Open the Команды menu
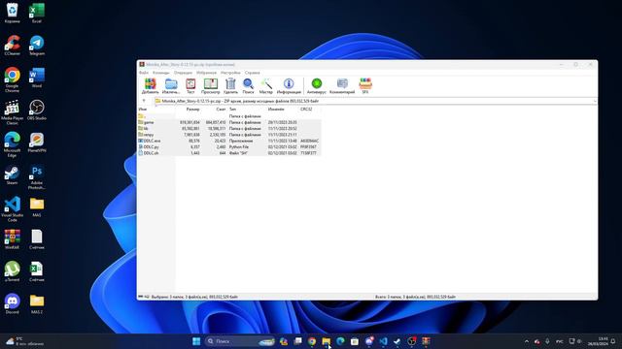 coord(161,73)
